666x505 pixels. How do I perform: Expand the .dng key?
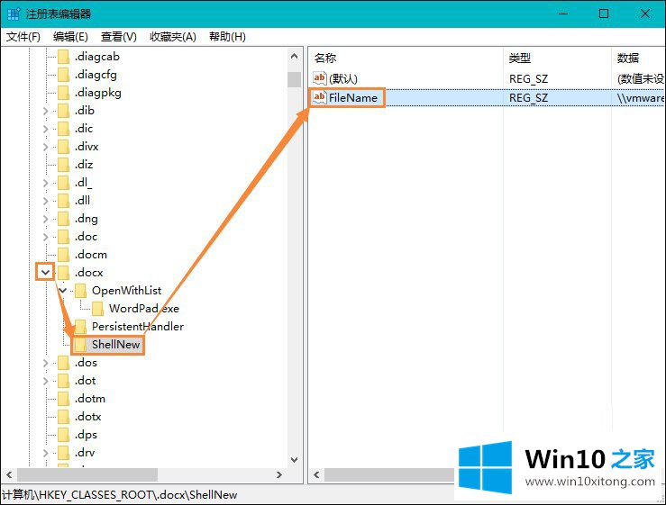[46, 219]
